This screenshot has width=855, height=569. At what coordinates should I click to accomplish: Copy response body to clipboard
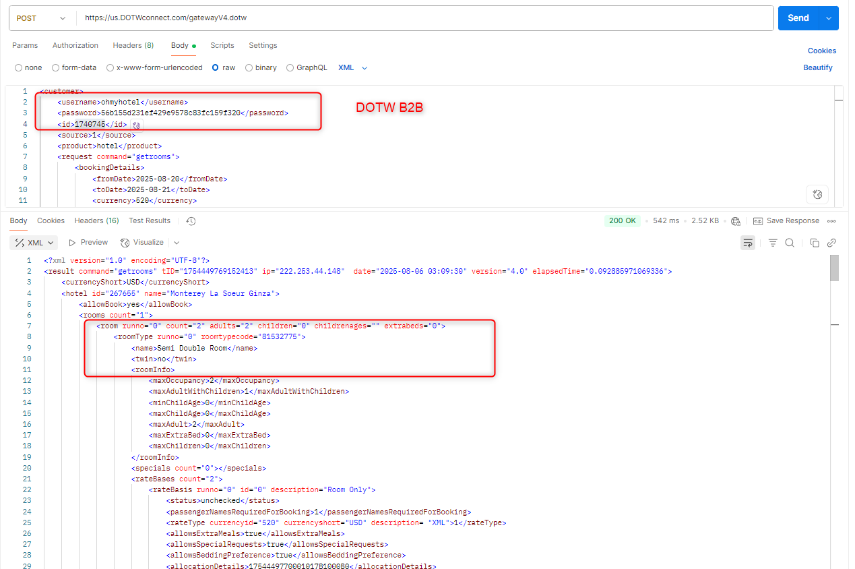click(x=815, y=243)
